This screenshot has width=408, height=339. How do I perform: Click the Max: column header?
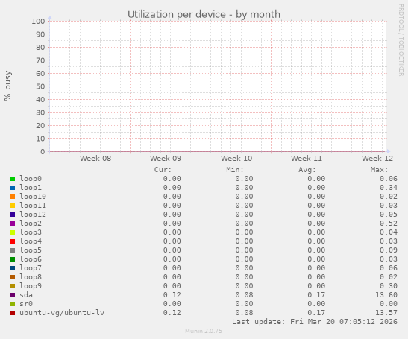(x=379, y=170)
